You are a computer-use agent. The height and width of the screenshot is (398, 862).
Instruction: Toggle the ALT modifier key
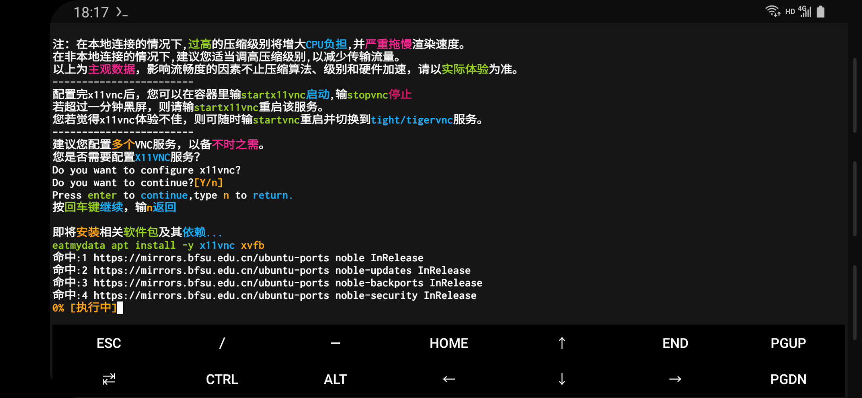pyautogui.click(x=335, y=379)
